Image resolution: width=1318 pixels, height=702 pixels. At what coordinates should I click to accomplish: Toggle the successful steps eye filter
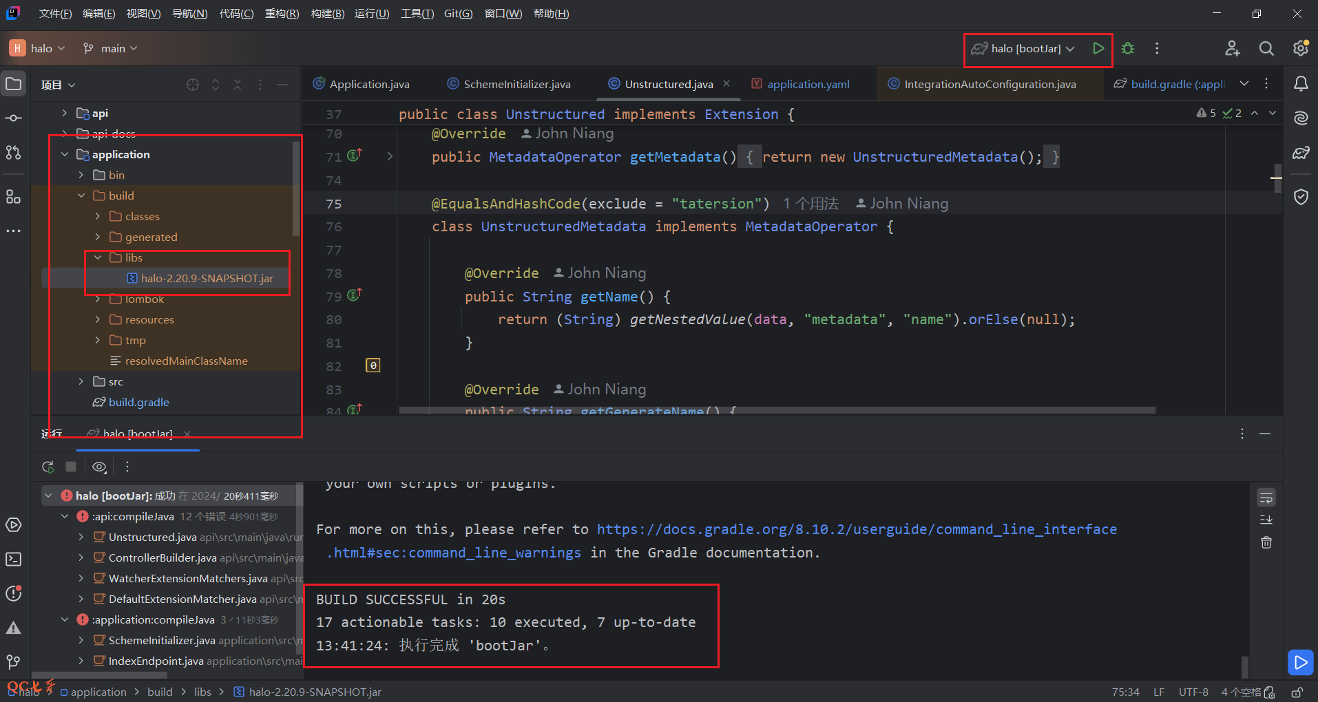click(99, 467)
